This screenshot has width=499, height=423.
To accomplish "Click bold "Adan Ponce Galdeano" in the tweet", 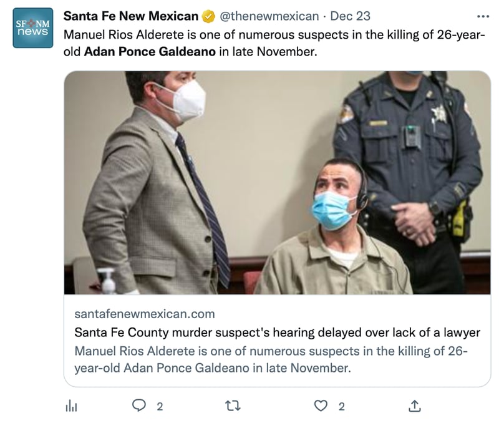I will pos(149,51).
